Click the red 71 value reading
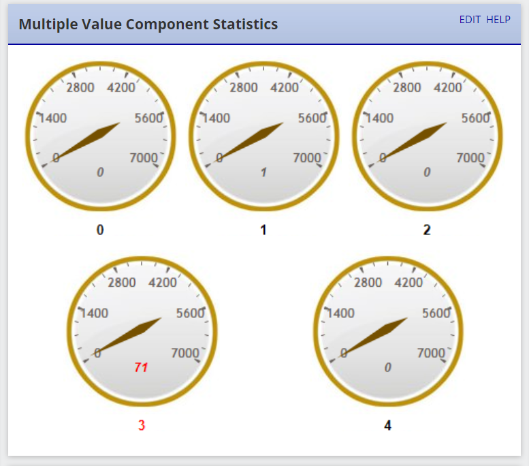 [141, 367]
